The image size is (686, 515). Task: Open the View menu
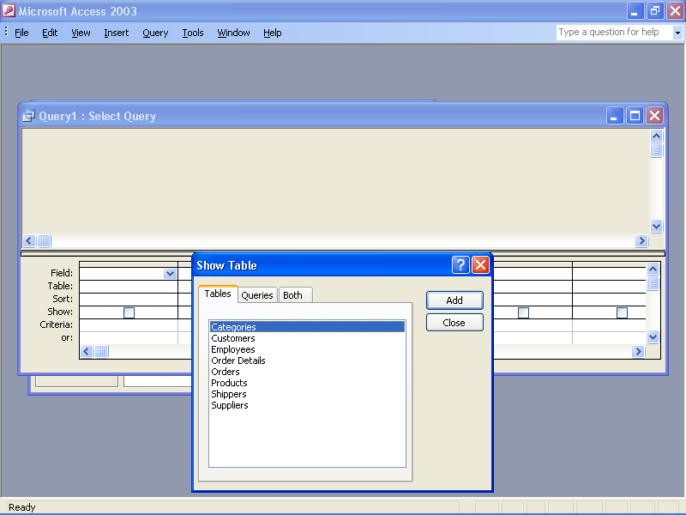81,33
